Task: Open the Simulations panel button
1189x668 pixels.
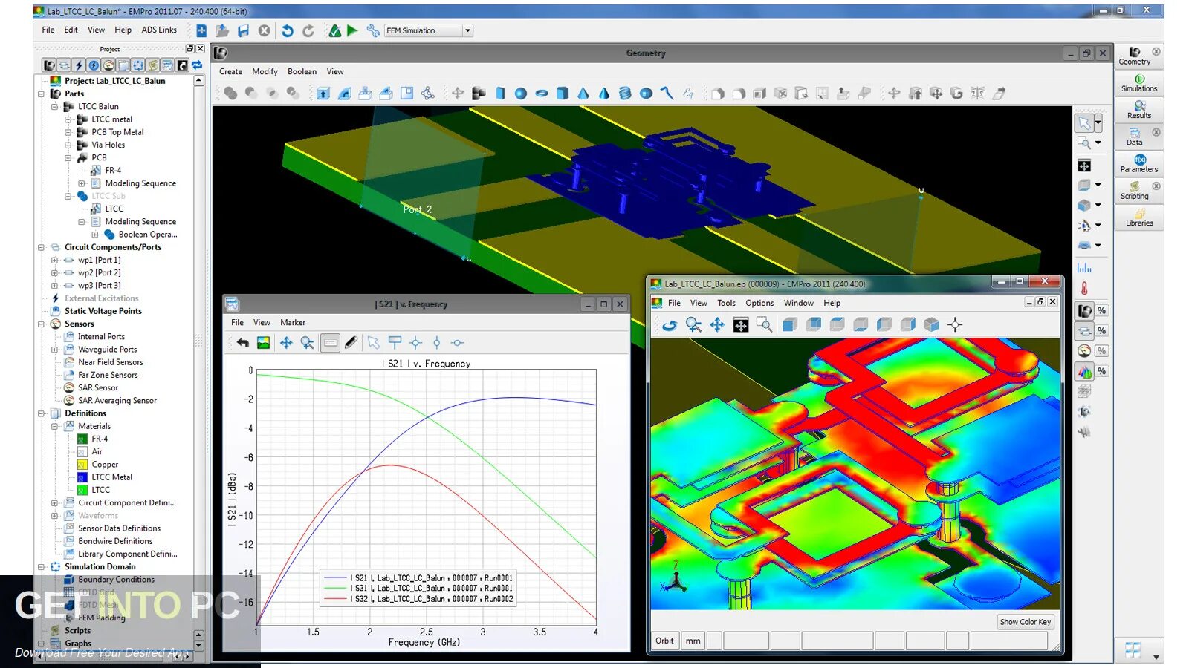Action: point(1139,82)
